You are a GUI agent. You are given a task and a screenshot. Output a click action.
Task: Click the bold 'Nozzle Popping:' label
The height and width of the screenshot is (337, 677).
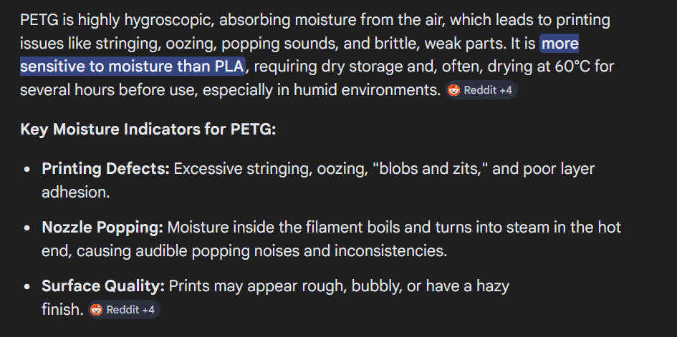pos(102,228)
